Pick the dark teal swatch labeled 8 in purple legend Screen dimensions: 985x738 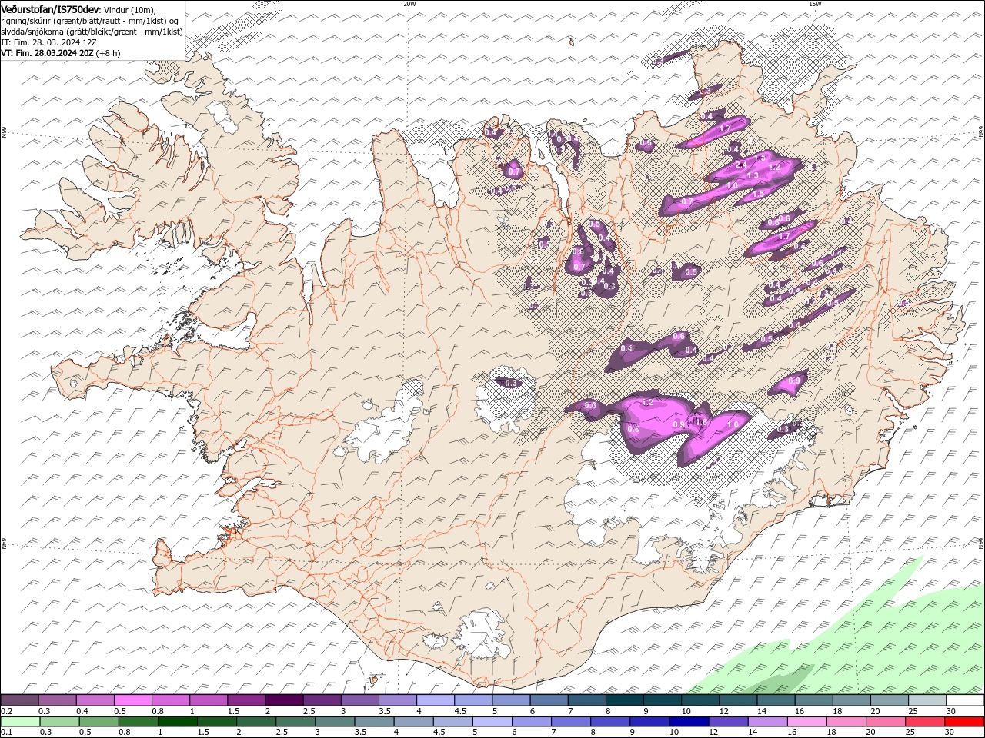tap(625, 700)
